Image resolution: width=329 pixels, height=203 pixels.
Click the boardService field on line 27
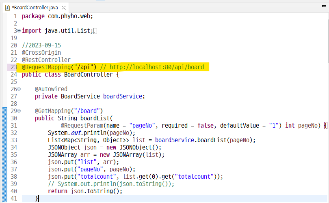[123, 96]
